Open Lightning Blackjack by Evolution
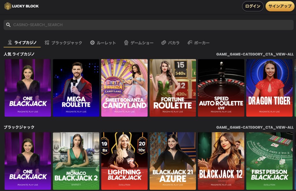This screenshot has height=191, width=296. click(124, 161)
